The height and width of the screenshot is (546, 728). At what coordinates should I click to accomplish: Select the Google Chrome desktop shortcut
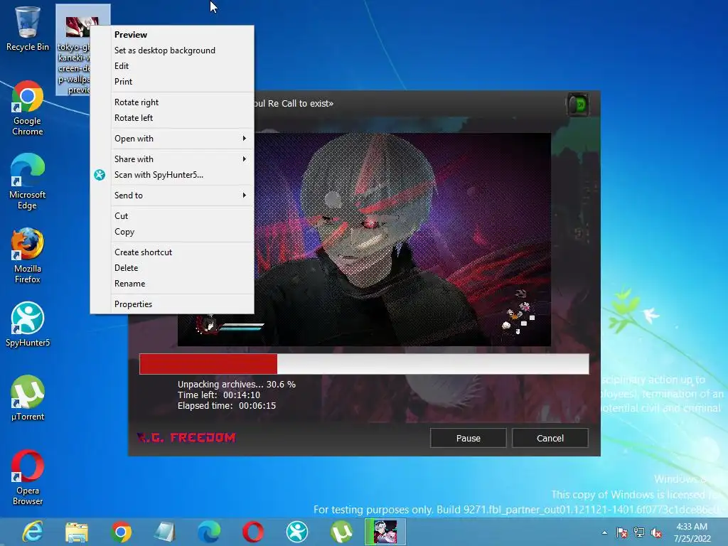click(x=28, y=108)
